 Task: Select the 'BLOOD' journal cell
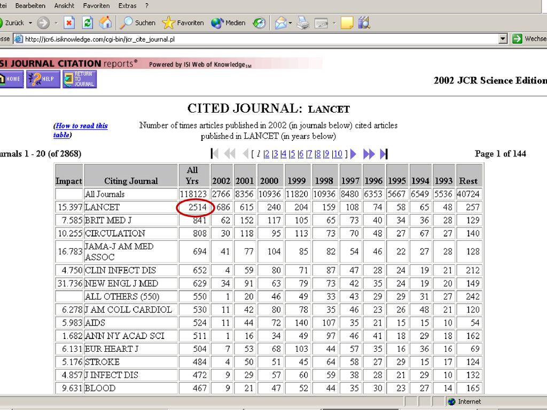point(131,388)
